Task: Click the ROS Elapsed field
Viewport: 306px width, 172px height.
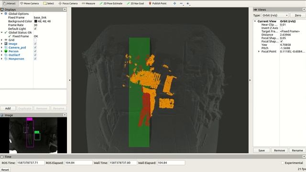Action: (x=78, y=162)
